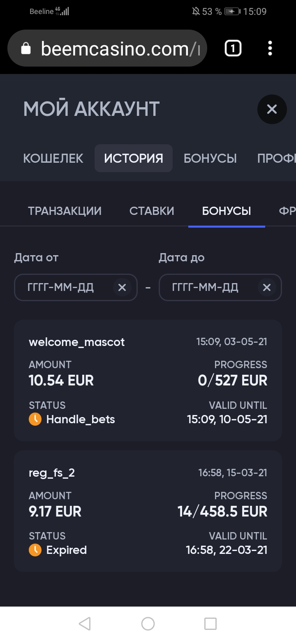The height and width of the screenshot is (641, 296).
Task: Tap the beemcasino.com address bar
Action: point(115,49)
